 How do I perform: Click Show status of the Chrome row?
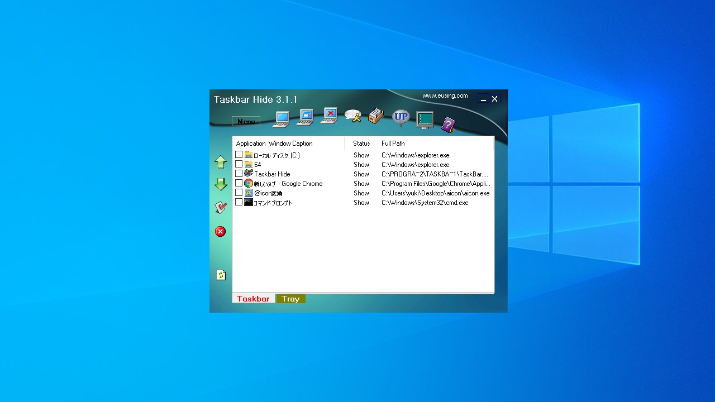pyautogui.click(x=361, y=184)
